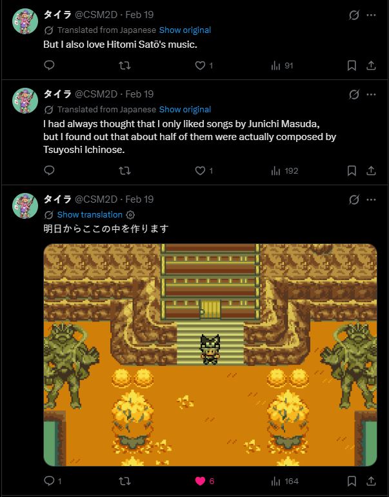Open Grok icon on the first tweet

click(x=354, y=15)
